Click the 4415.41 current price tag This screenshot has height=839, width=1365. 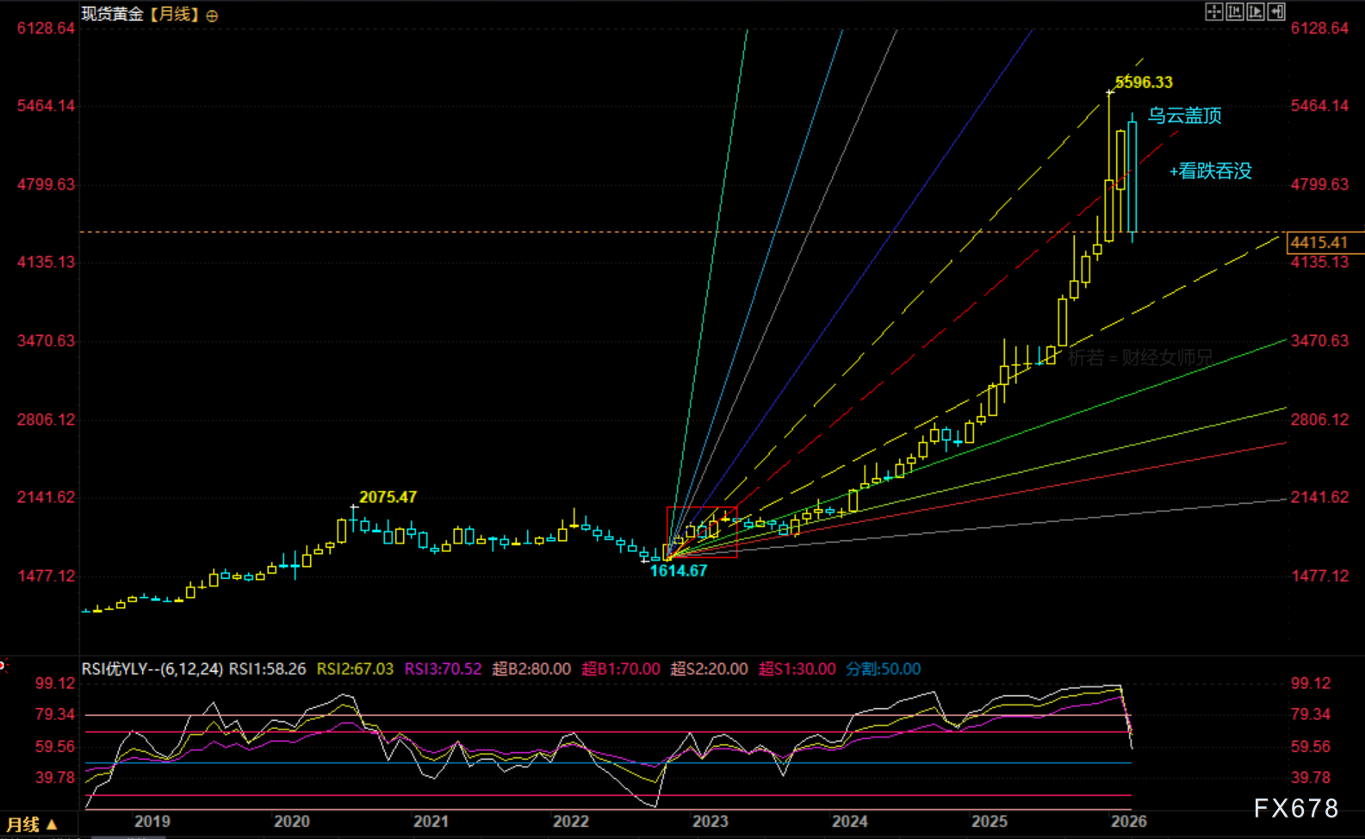(x=1319, y=243)
